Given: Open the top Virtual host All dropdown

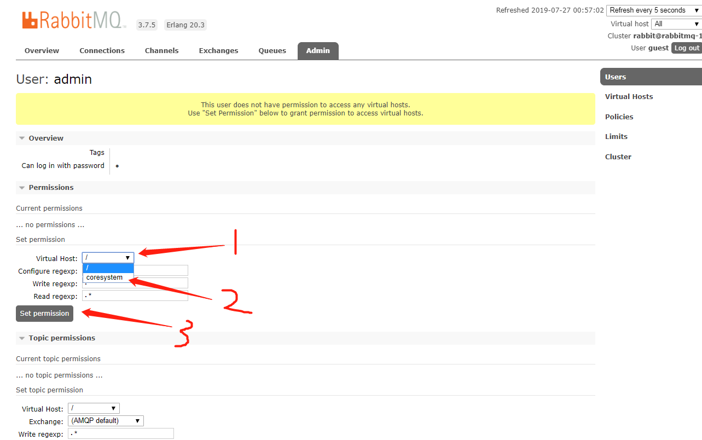Looking at the screenshot, I should tap(676, 24).
